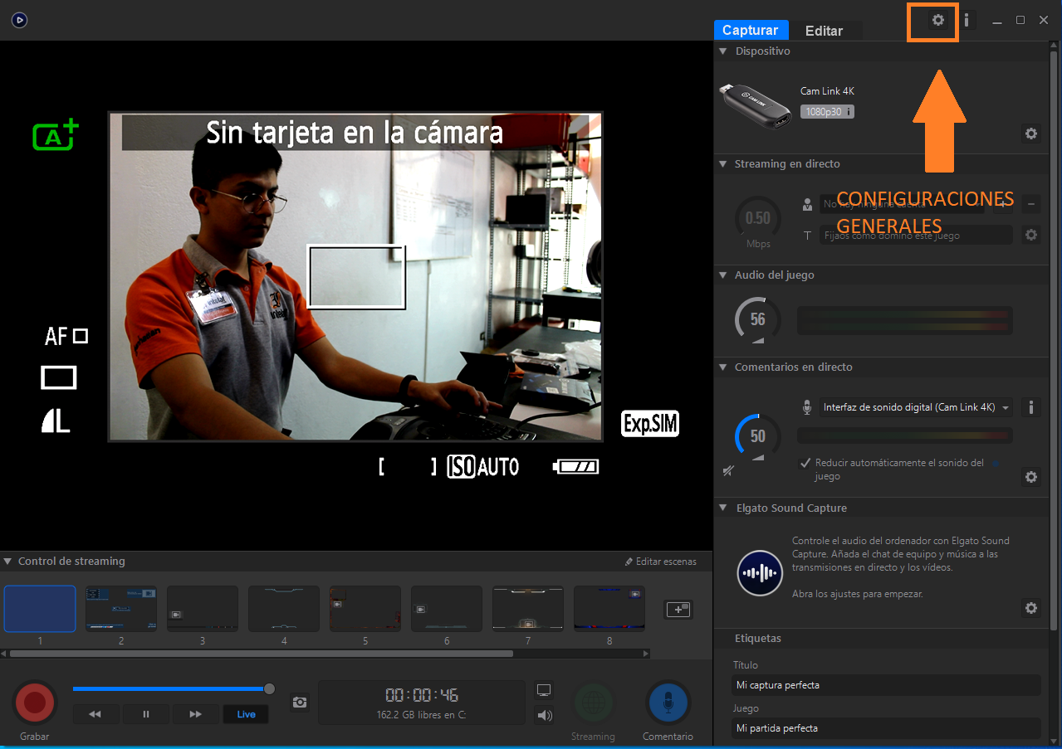The image size is (1062, 749).
Task: Toggle Reducir automáticamente el sonido checkbox
Action: [804, 464]
